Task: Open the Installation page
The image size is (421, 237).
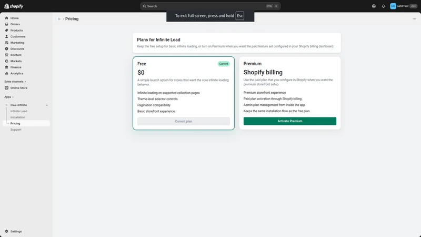Action: [18, 117]
